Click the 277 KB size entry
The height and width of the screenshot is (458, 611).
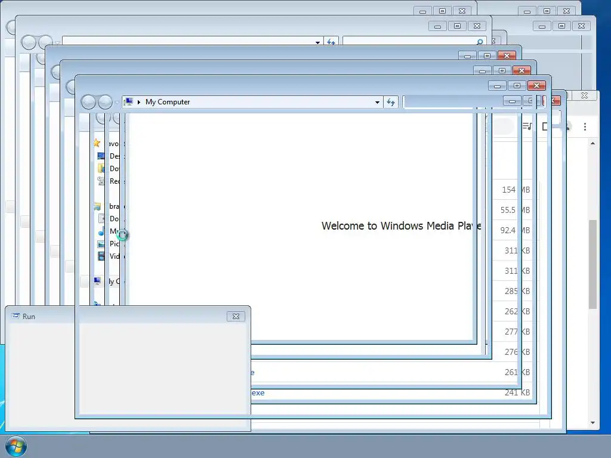[x=517, y=332]
